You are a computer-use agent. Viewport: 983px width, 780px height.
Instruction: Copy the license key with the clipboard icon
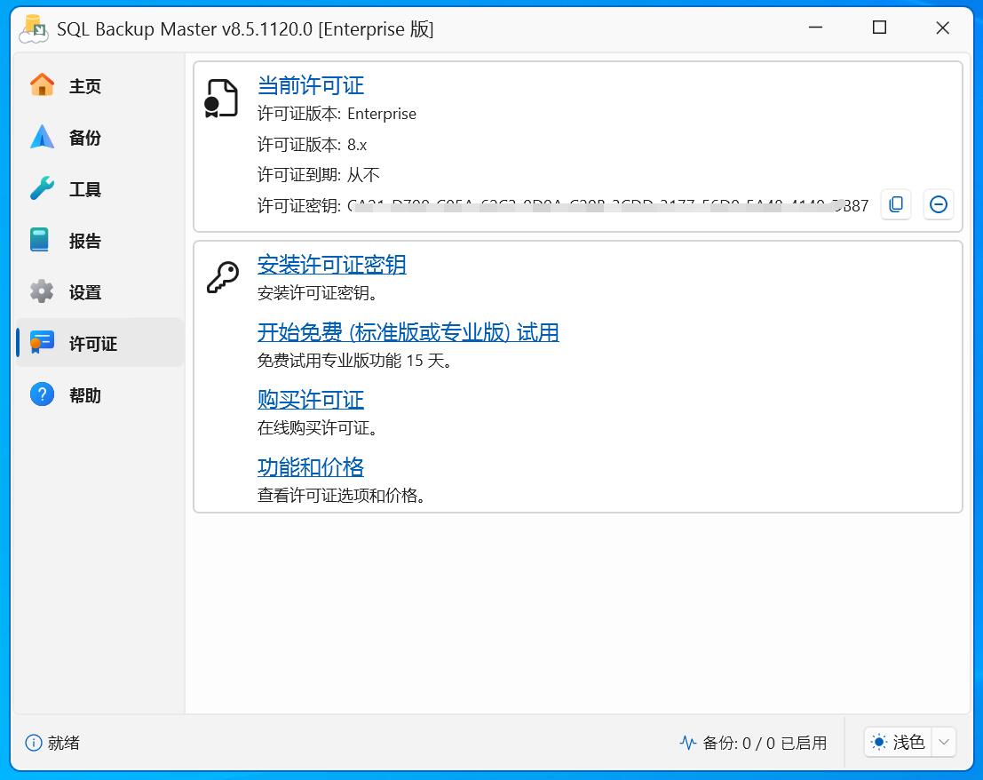[896, 204]
